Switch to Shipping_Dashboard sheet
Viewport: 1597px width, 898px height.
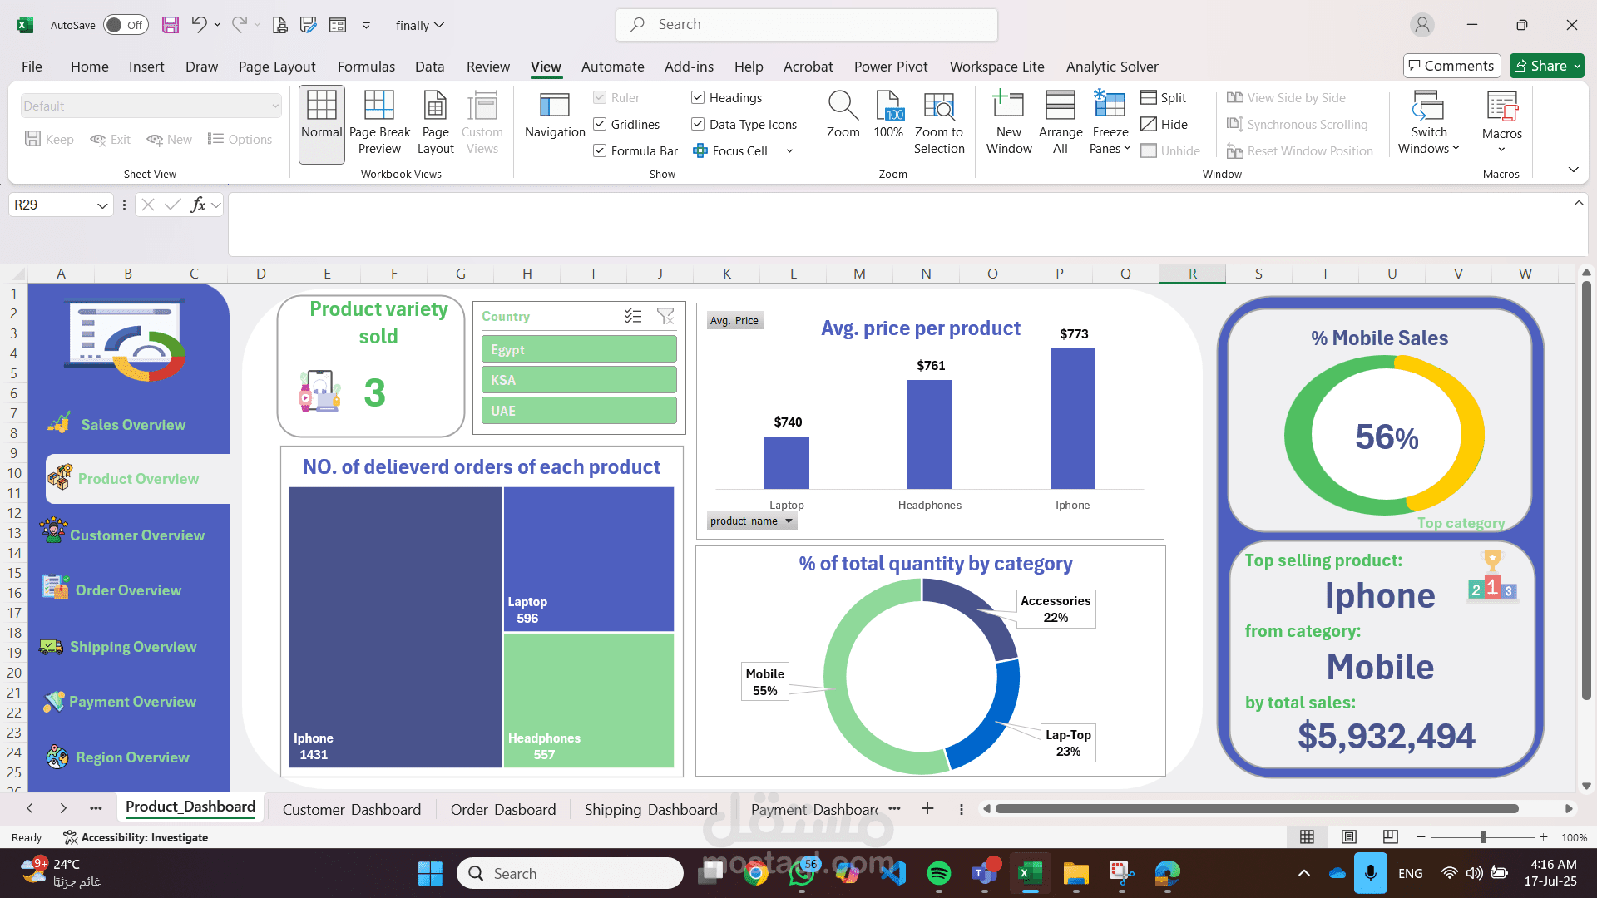650,810
